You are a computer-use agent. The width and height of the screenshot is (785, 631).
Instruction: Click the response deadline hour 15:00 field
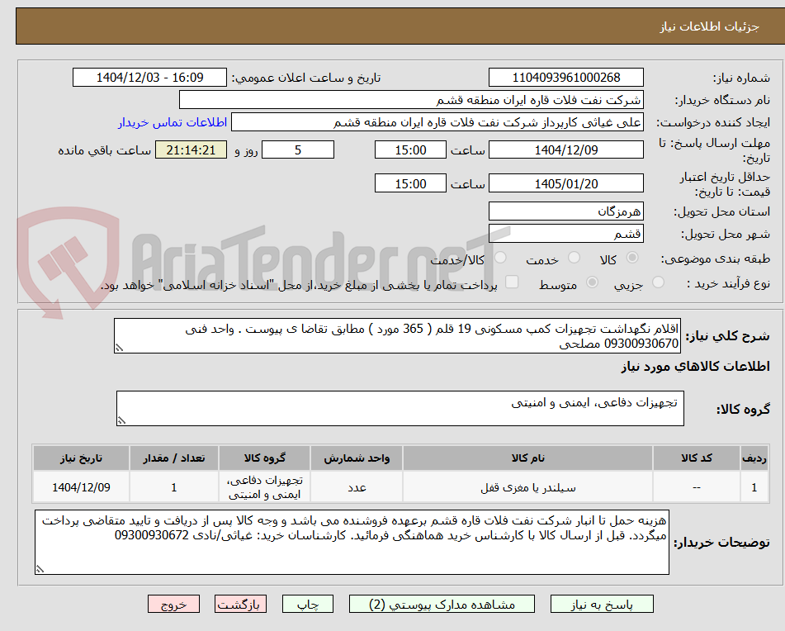[x=410, y=149]
